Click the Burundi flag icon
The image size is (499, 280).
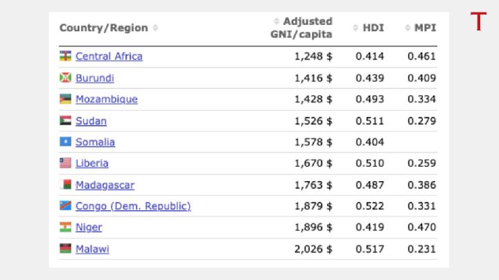(65, 77)
